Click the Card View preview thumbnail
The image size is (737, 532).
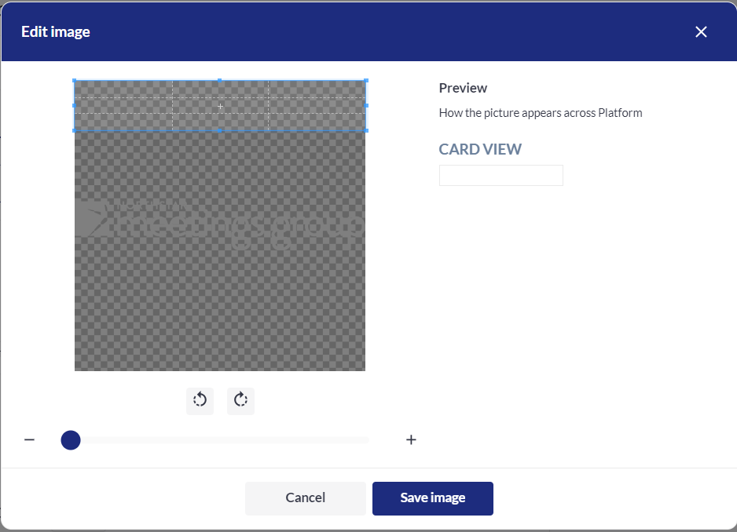pos(500,175)
